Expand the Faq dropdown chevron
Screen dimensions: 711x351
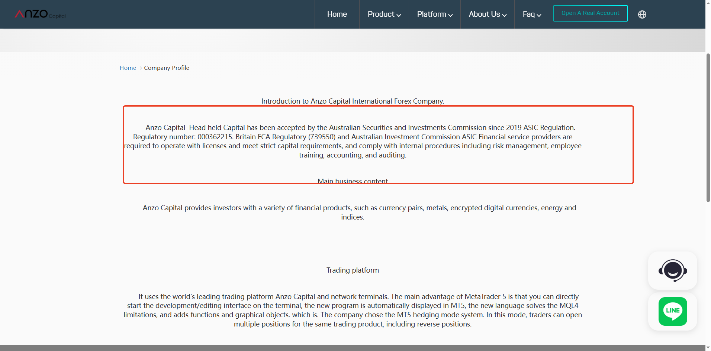[x=539, y=15]
